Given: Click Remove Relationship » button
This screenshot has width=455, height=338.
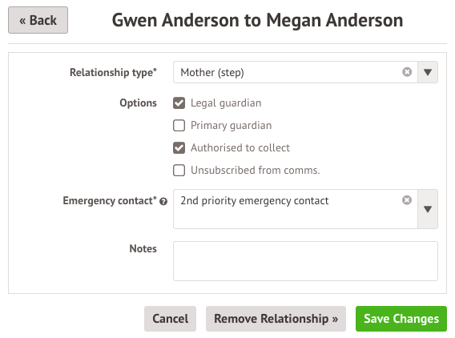Looking at the screenshot, I should [x=276, y=319].
